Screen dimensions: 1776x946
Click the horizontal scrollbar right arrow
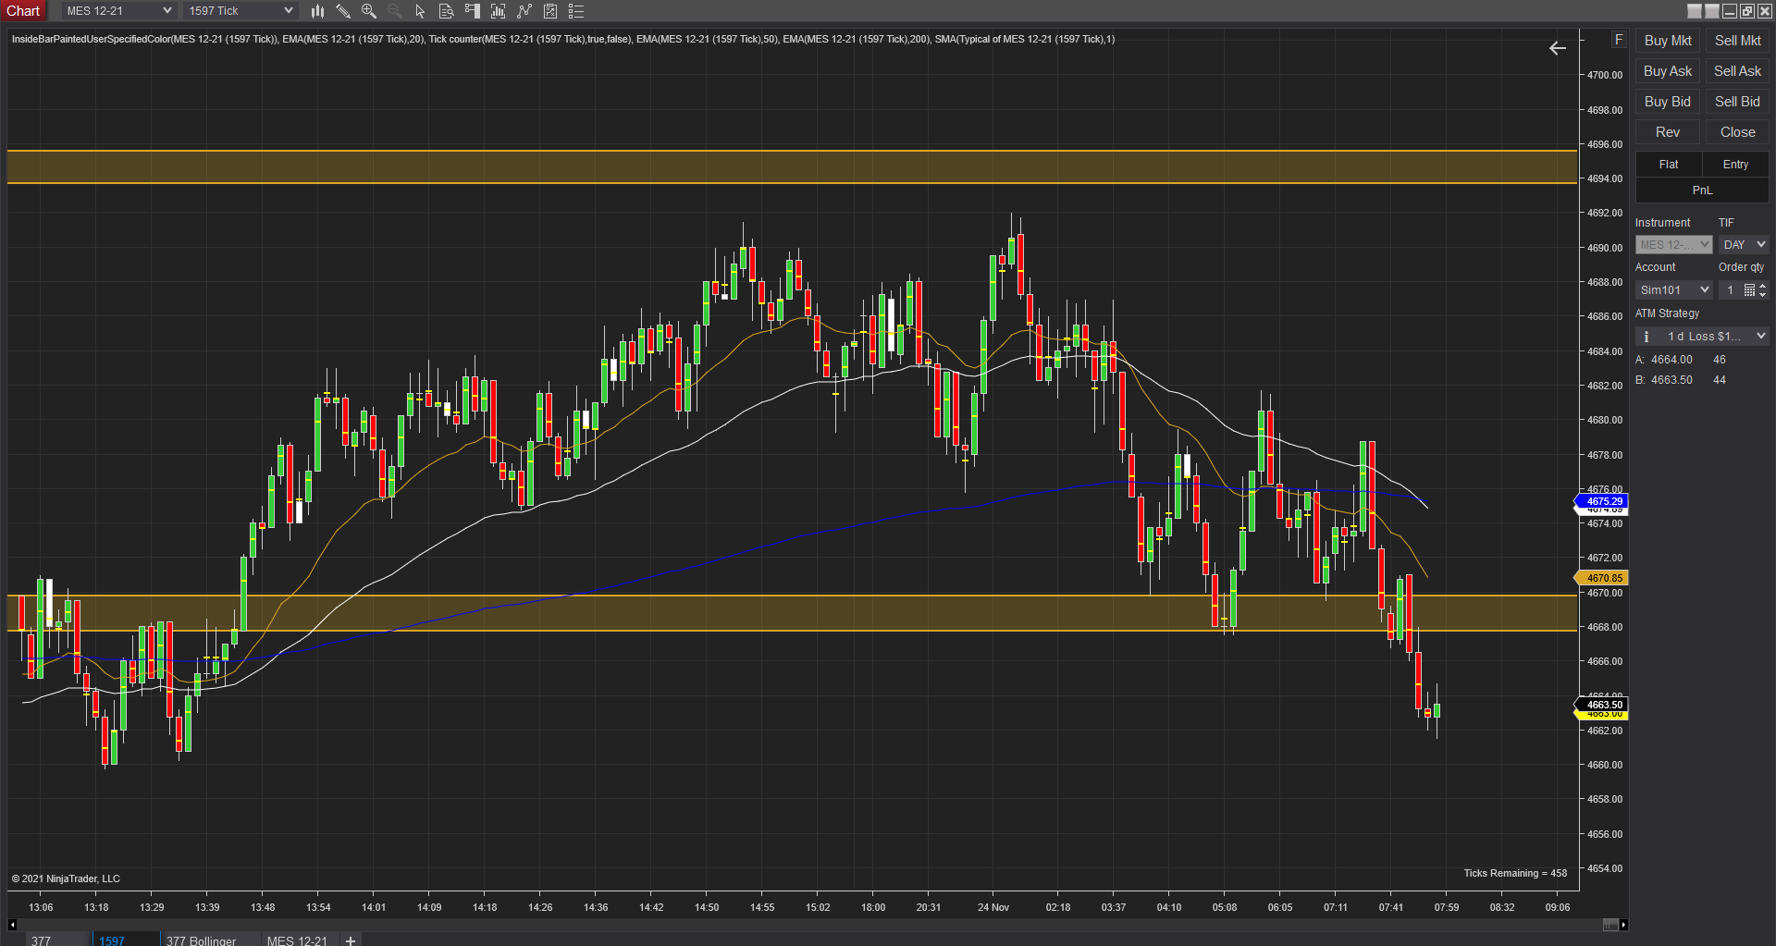coord(1623,924)
